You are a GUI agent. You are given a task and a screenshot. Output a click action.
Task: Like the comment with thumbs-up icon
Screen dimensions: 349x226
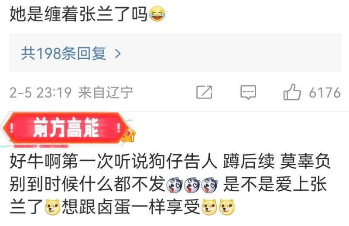[292, 92]
